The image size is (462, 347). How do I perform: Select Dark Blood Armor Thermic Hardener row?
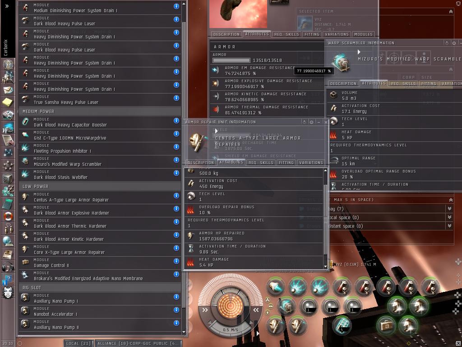click(100, 223)
